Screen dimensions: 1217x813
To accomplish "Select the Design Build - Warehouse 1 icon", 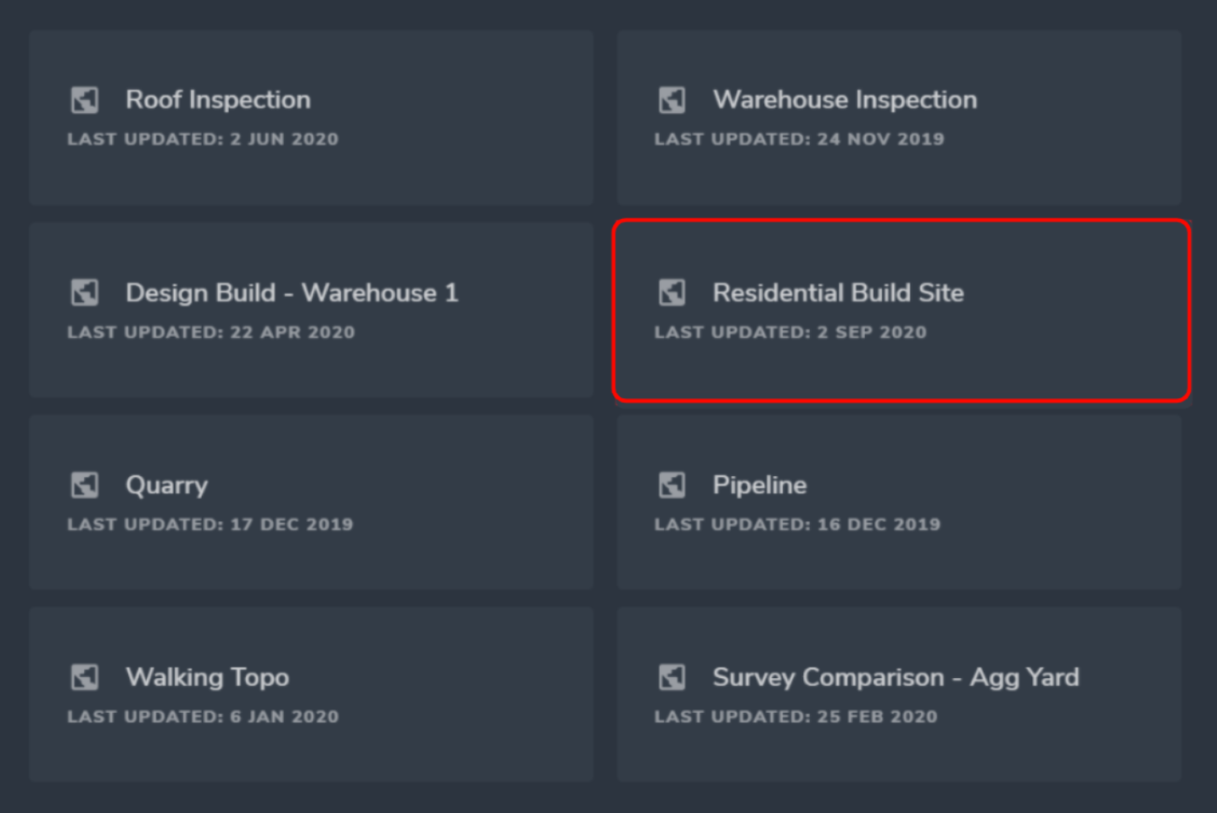I will [84, 293].
